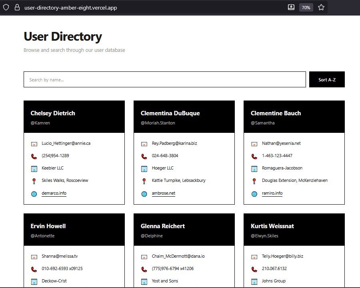This screenshot has width=360, height=288.
Task: Click the email icon on Kurtis Weissnat's card
Action: click(254, 257)
